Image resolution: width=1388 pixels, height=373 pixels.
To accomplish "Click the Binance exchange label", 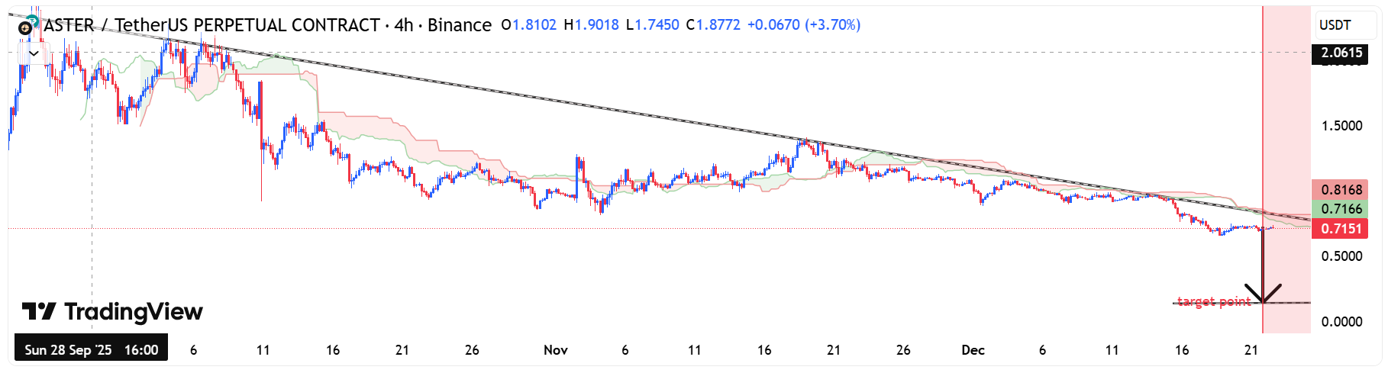I will click(459, 25).
